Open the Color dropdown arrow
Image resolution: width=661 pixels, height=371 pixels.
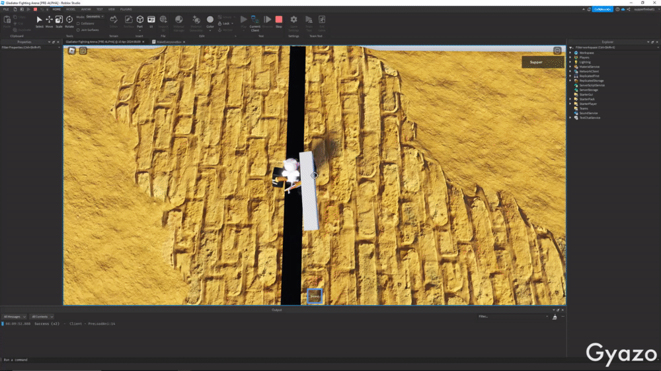tap(210, 31)
